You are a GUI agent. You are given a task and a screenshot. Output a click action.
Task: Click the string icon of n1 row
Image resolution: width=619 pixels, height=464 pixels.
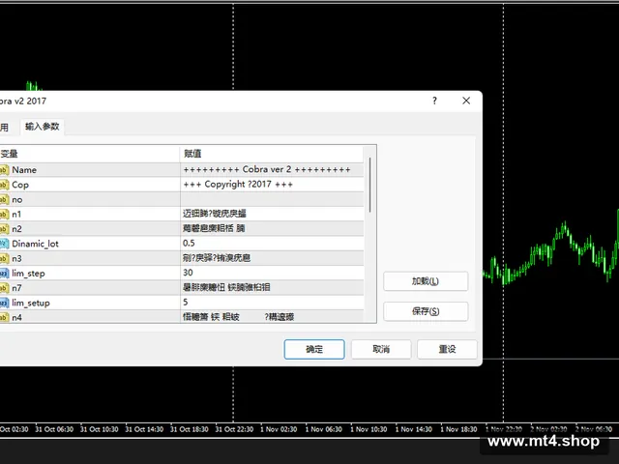[4, 215]
